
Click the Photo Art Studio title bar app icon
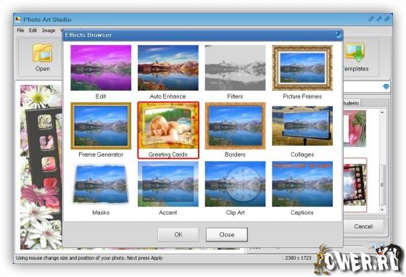coord(18,20)
